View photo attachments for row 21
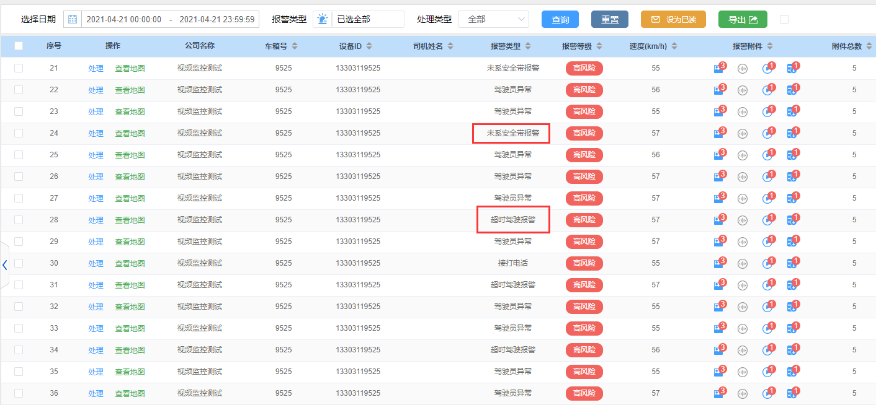This screenshot has width=876, height=405. tap(718, 68)
